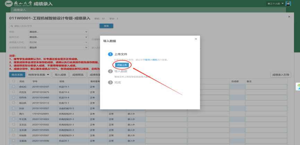
Task: Close the 导入数据 dialog with X
Action: point(196,39)
